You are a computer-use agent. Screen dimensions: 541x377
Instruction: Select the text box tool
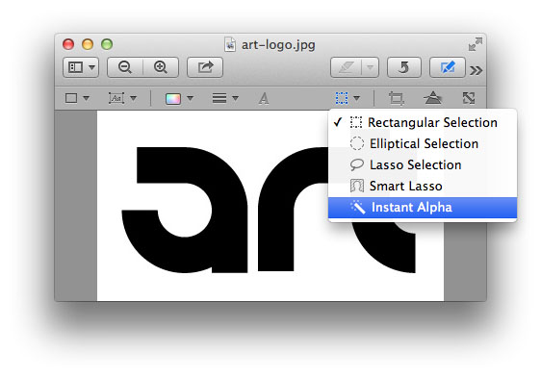[x=116, y=98]
